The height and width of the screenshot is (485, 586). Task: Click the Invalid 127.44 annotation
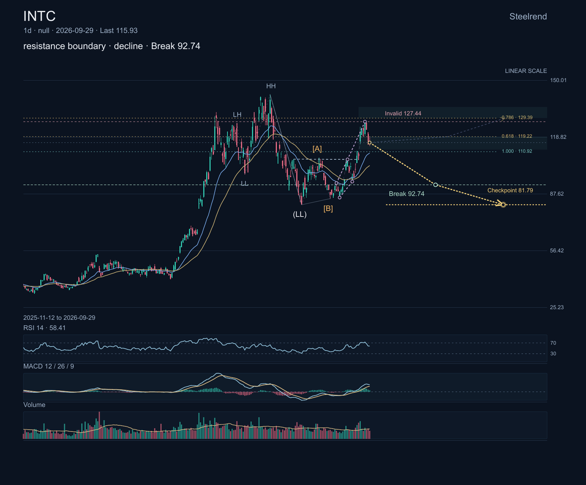click(403, 113)
